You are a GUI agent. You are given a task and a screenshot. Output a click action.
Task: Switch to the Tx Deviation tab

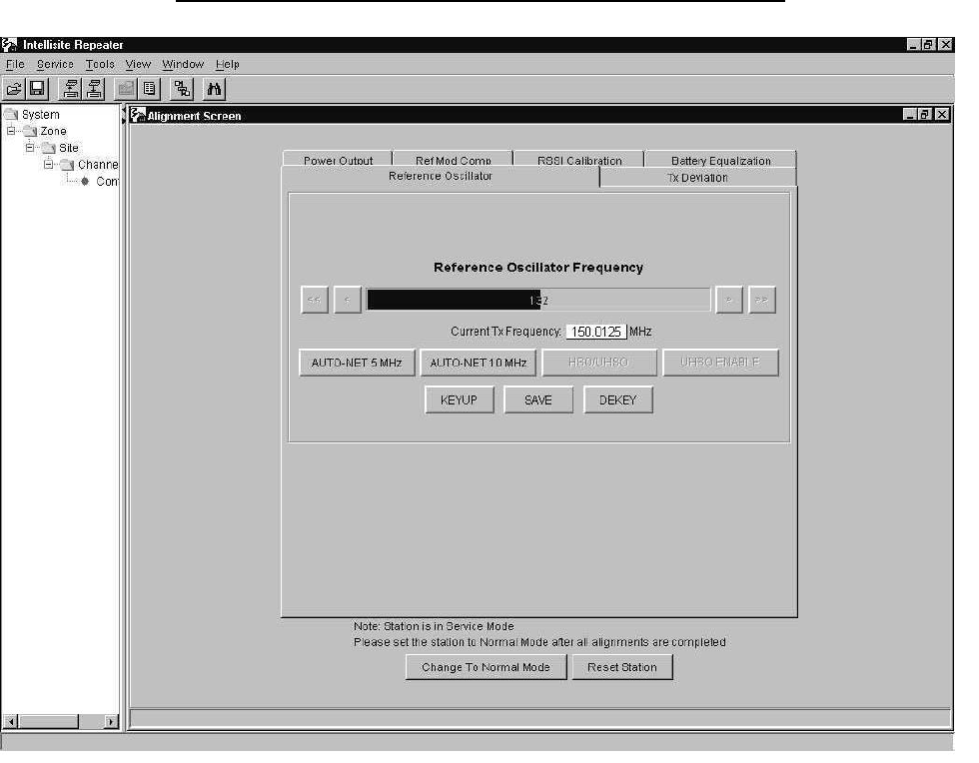[x=697, y=178]
